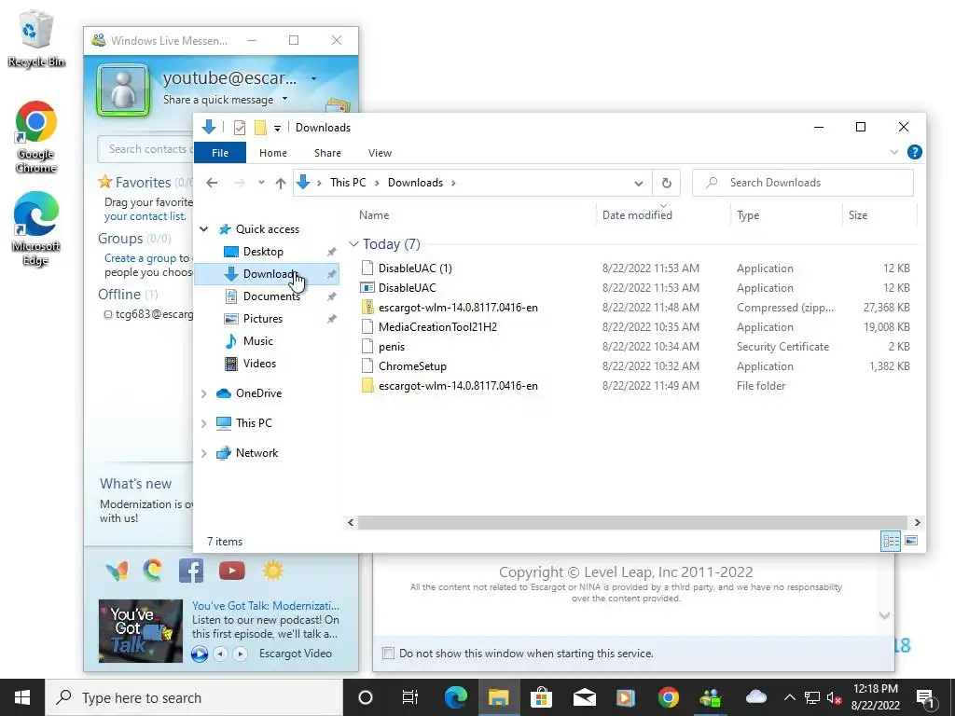Open You've Got Talk thumbnail
Screen dimensions: 955x716
point(141,631)
